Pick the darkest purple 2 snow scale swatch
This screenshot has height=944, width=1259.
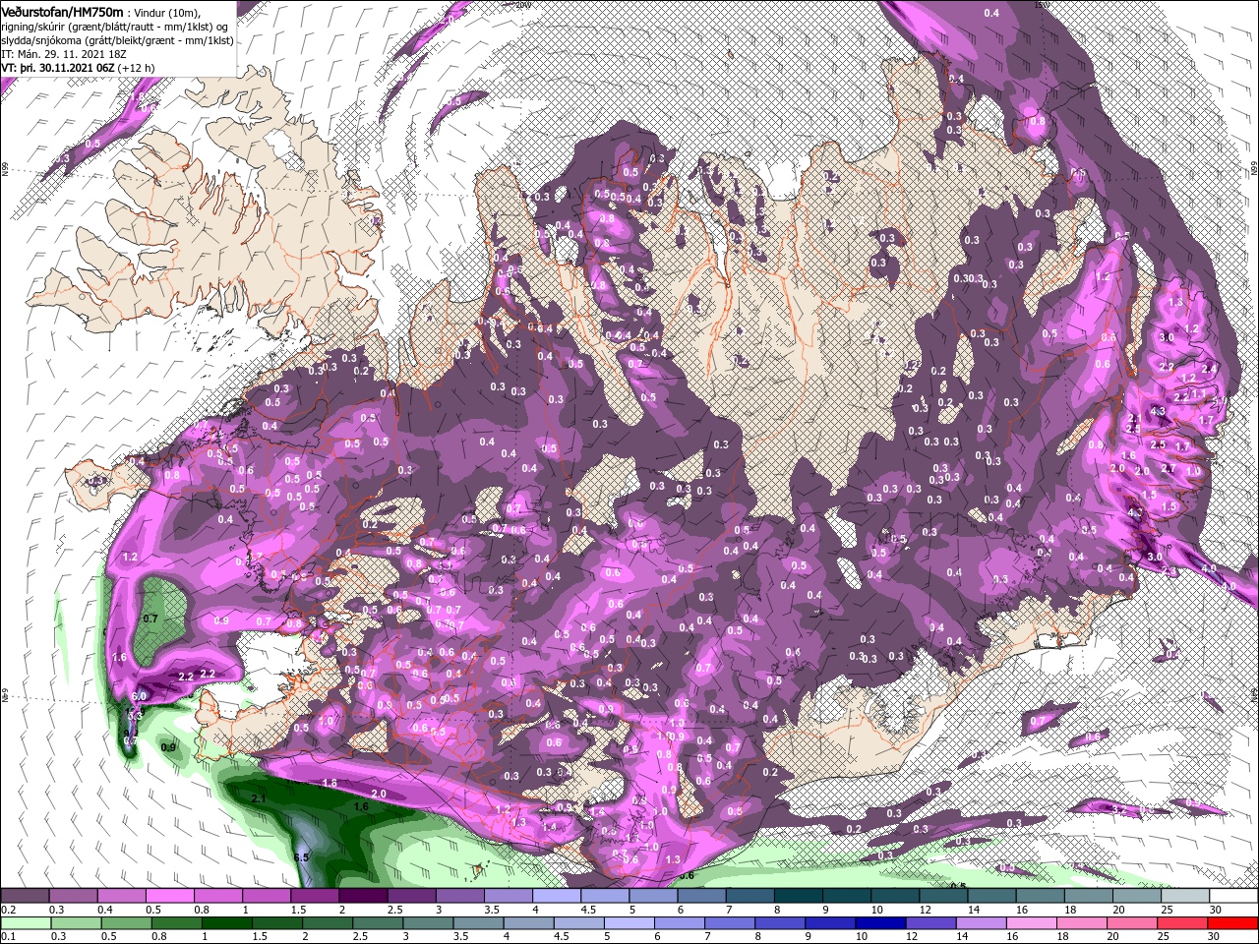(363, 895)
